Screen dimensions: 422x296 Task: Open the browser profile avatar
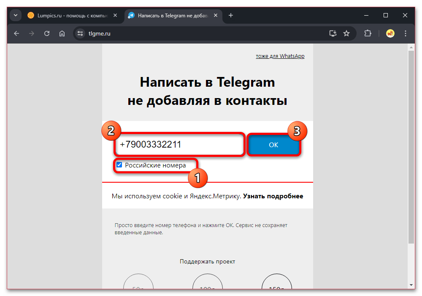pyautogui.click(x=390, y=33)
